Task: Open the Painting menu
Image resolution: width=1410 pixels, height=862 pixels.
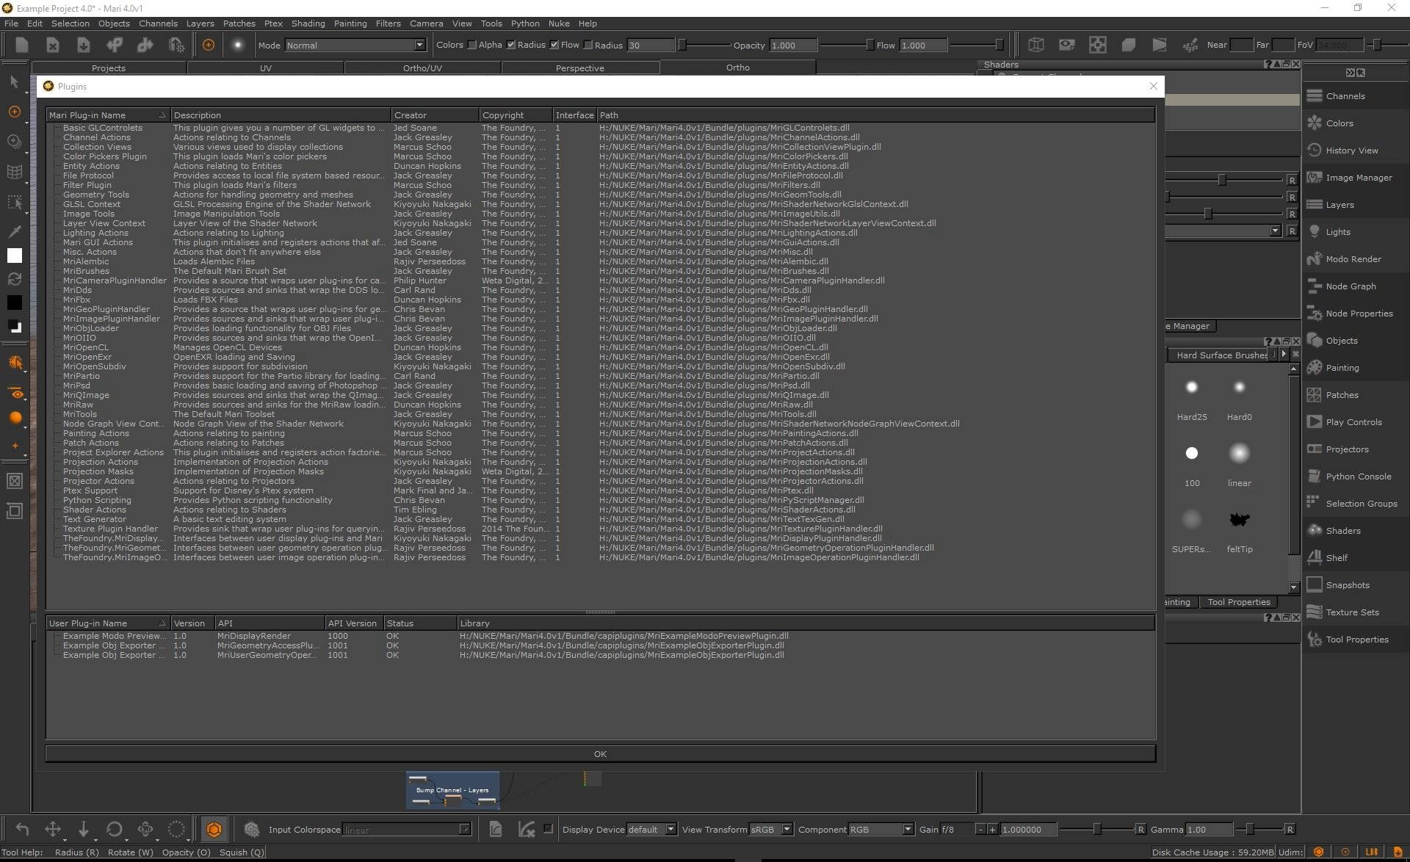Action: (x=350, y=23)
